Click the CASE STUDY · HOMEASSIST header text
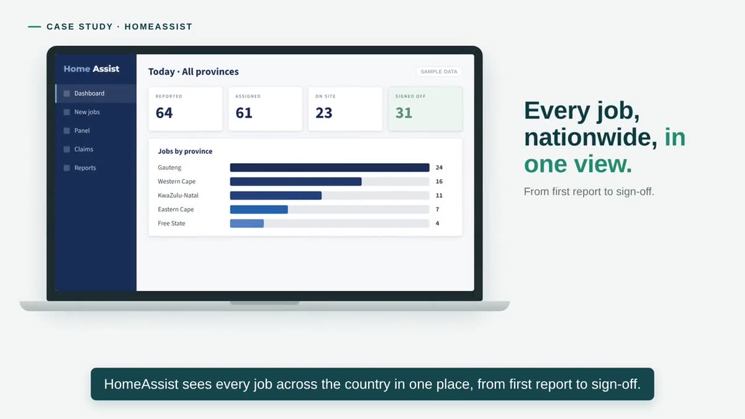This screenshot has width=745, height=419. tap(120, 27)
